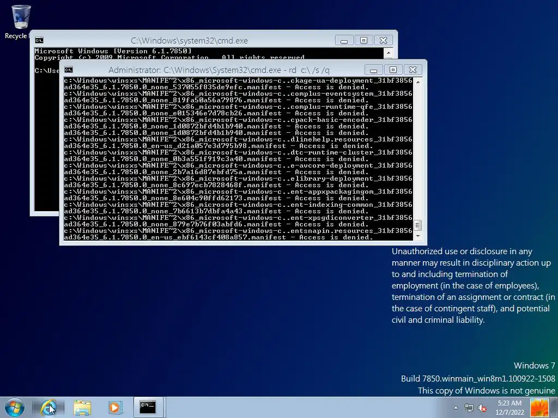
Task: Minimize the background system32 cmd.exe window
Action: (344, 40)
